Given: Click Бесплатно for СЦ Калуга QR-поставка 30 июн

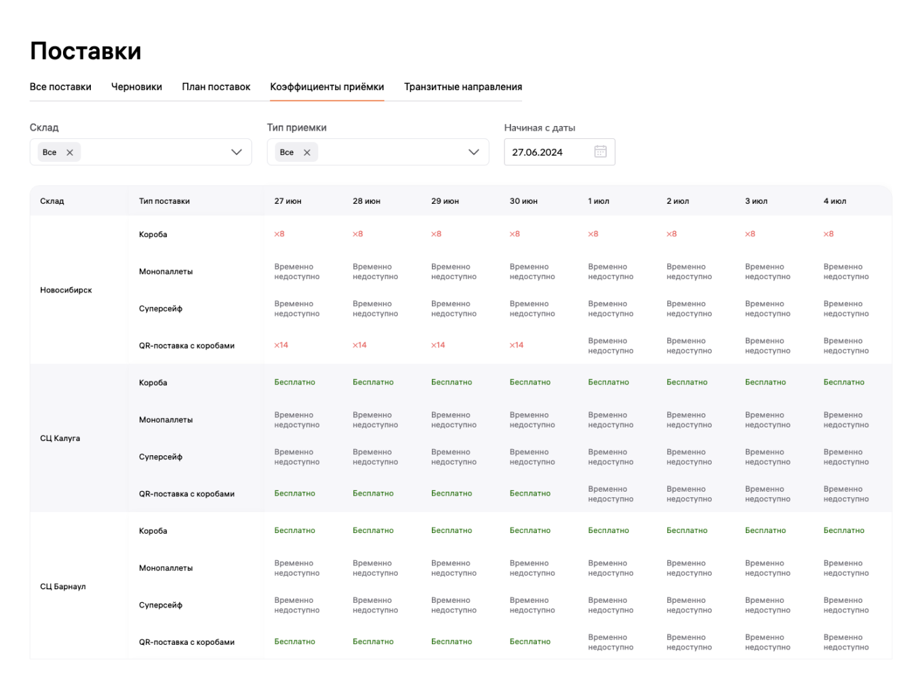Looking at the screenshot, I should pos(530,493).
